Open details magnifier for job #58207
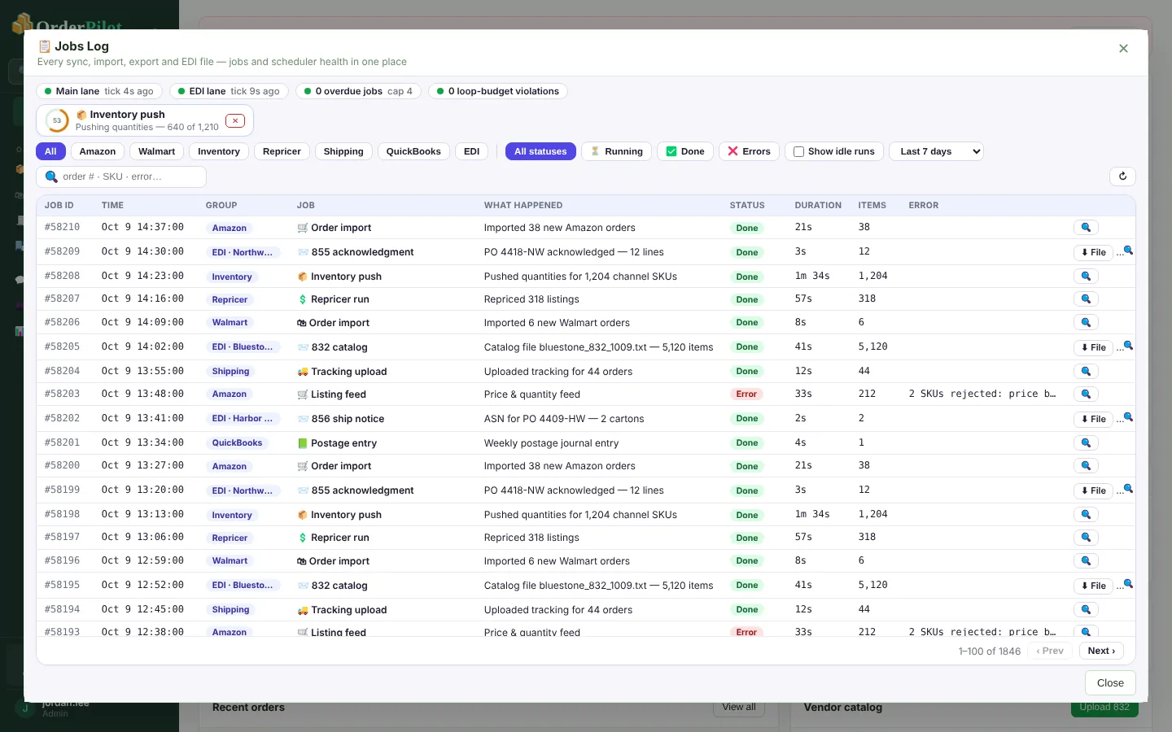Screen dimensions: 1172x732 (x=1086, y=299)
